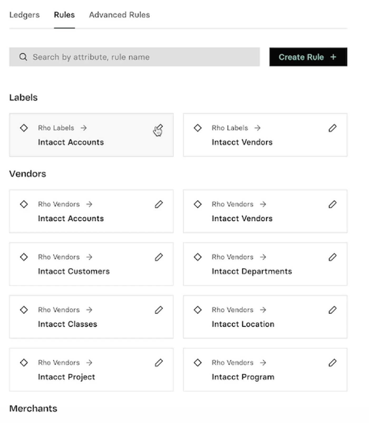This screenshot has width=369, height=423.
Task: Select the Rules tab
Action: click(64, 15)
